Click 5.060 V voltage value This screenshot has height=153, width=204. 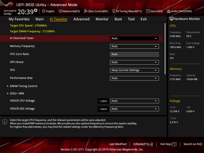pyautogui.click(x=190, y=111)
